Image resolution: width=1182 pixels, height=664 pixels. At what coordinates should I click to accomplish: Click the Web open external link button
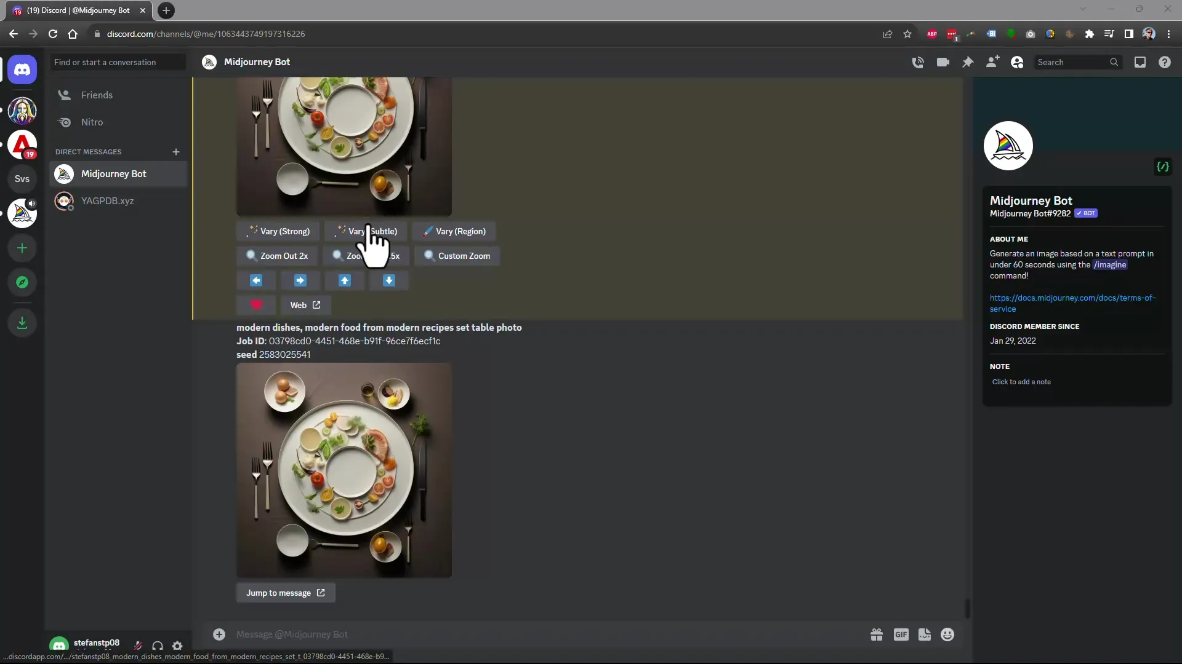pyautogui.click(x=306, y=305)
